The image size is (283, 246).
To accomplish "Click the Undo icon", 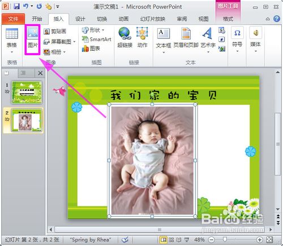I will pyautogui.click(x=25, y=6).
